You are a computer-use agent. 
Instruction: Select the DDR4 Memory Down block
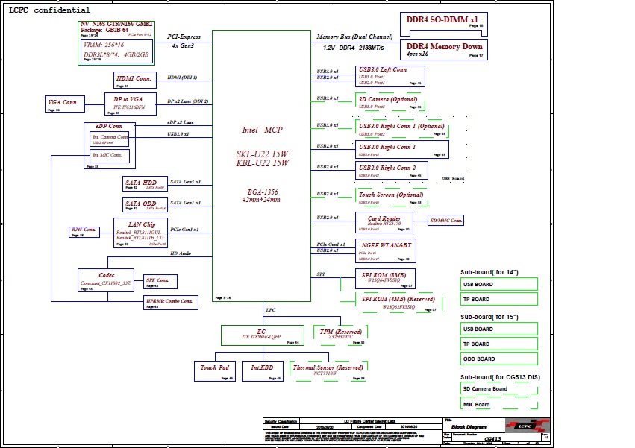(443, 49)
